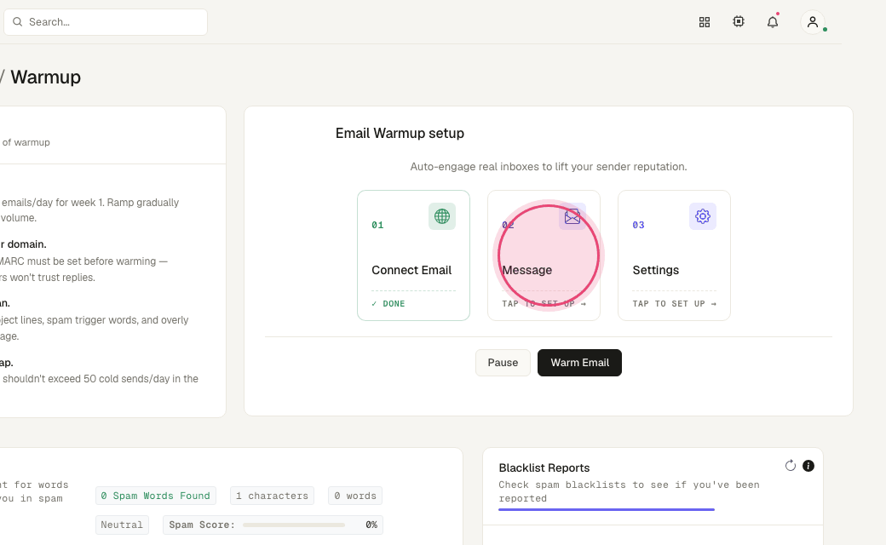Screen dimensions: 886x545
Task: Click the Blacklist Reports title
Action: pyautogui.click(x=544, y=468)
